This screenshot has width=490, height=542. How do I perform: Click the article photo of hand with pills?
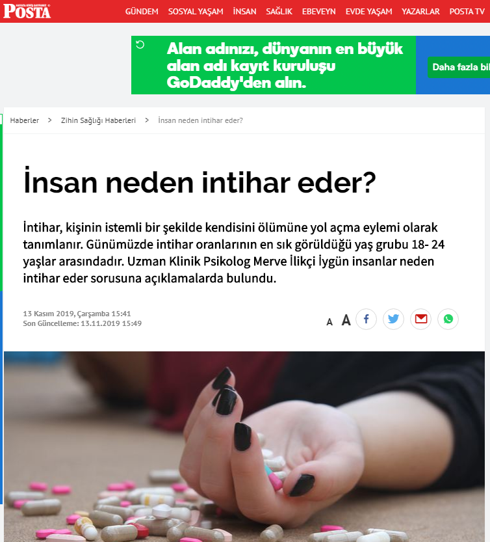click(244, 446)
